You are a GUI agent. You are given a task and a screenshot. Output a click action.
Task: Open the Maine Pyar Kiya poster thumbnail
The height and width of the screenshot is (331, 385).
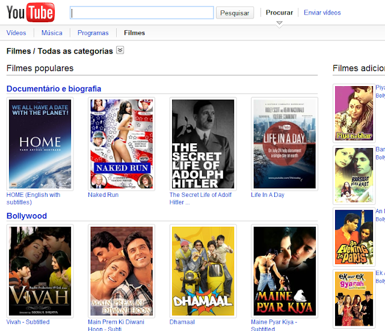click(x=285, y=271)
